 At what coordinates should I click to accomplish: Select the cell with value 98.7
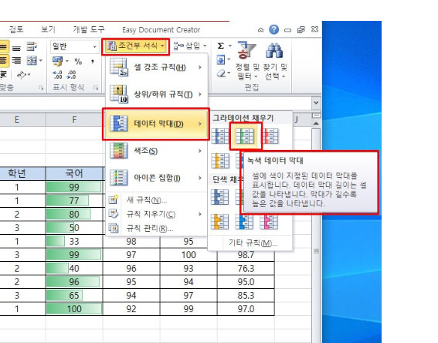click(x=246, y=255)
